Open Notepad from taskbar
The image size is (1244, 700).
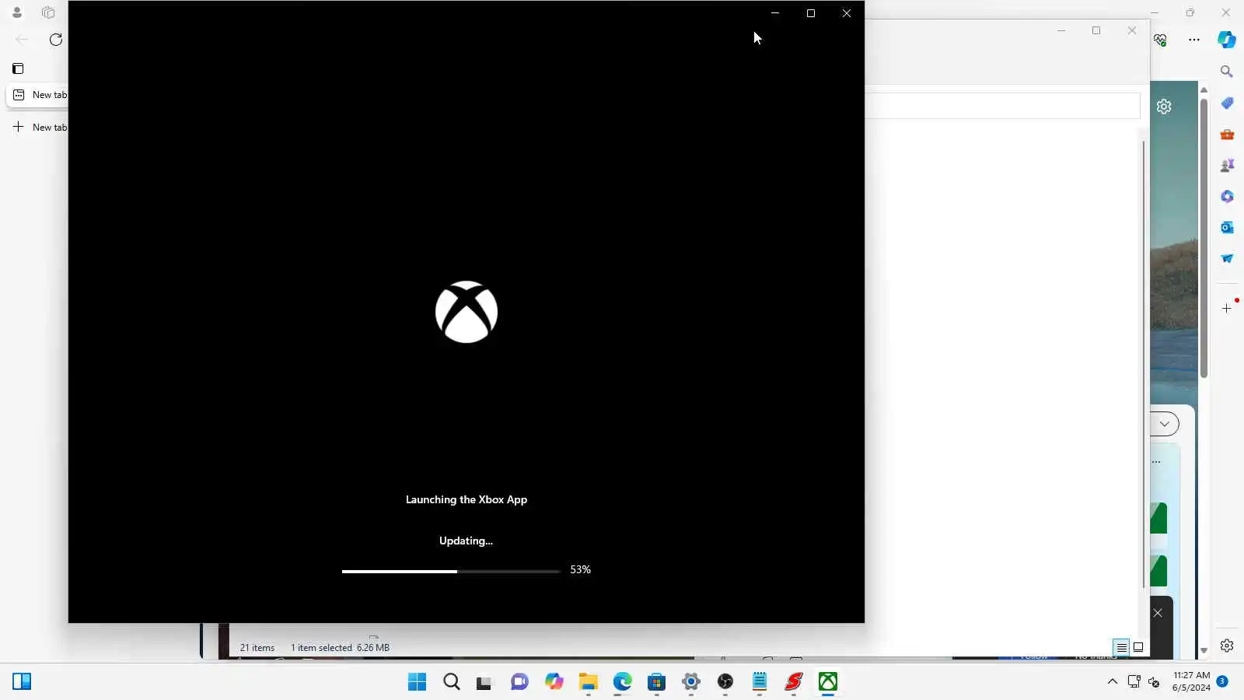tap(760, 682)
